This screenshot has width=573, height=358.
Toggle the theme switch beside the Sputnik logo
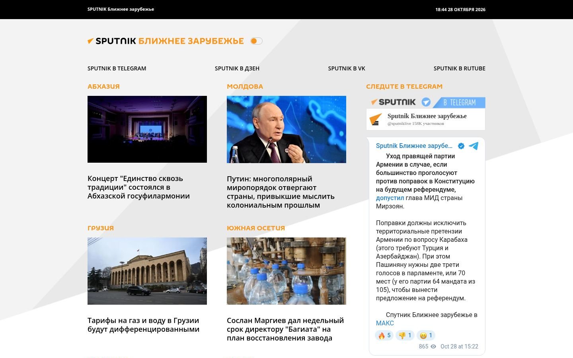click(x=256, y=41)
